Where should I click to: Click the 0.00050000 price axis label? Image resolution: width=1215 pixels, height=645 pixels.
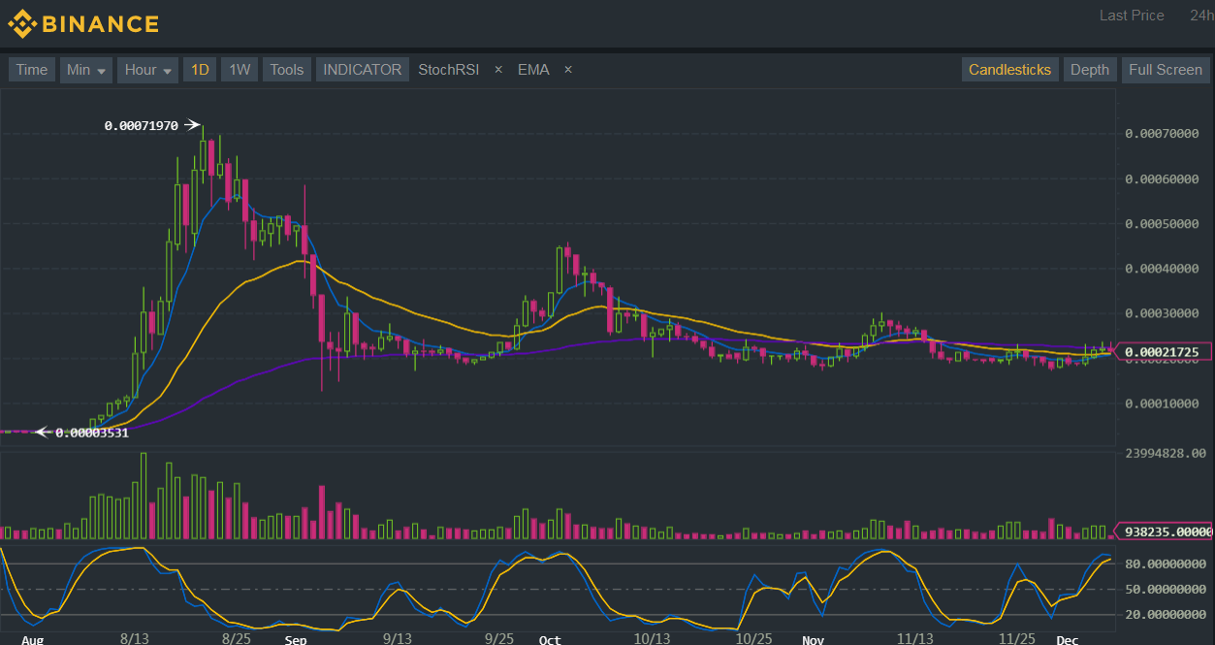[1163, 224]
